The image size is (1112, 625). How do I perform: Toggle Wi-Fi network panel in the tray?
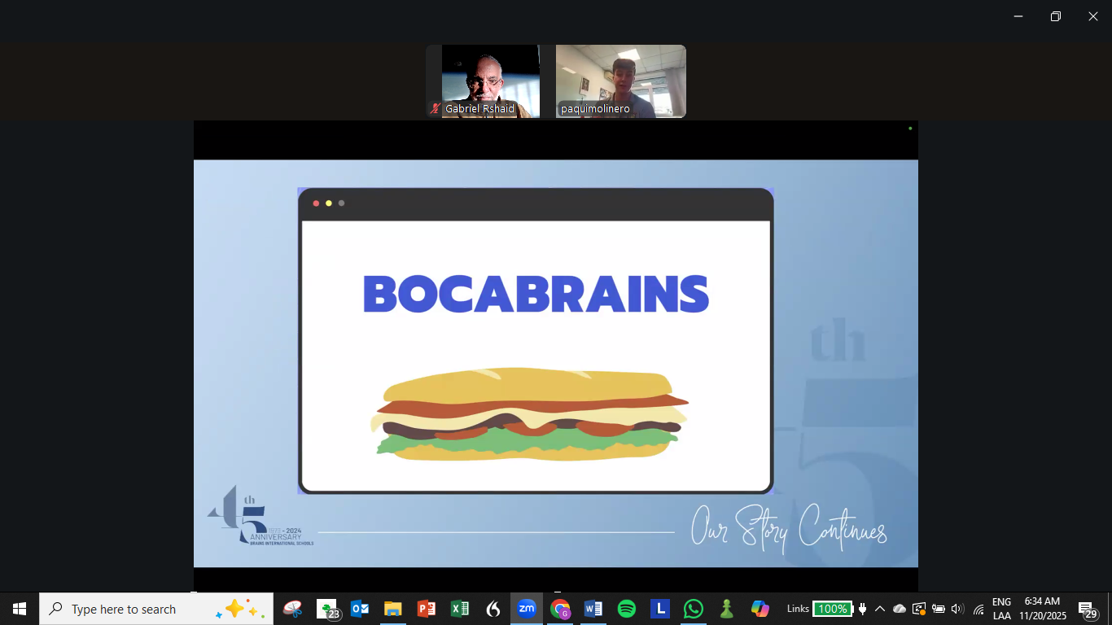[978, 609]
